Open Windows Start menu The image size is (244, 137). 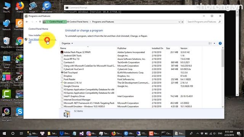pyautogui.click(x=4, y=133)
